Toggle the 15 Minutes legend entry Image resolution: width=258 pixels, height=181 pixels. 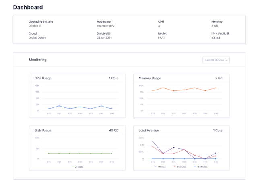199,167
